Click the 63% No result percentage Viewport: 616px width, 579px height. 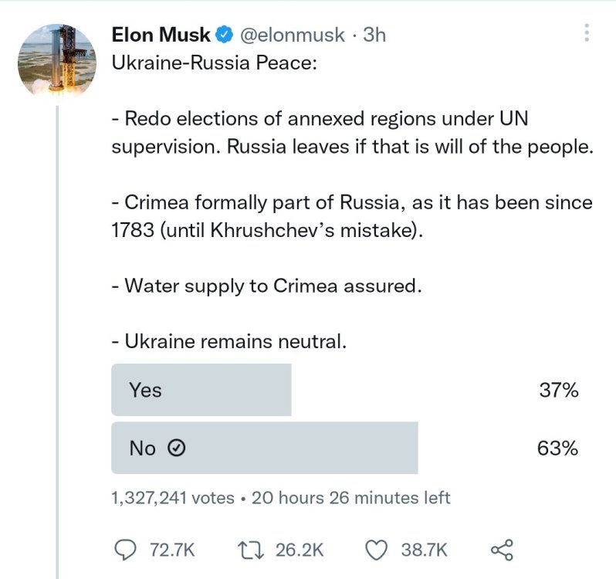(x=559, y=448)
